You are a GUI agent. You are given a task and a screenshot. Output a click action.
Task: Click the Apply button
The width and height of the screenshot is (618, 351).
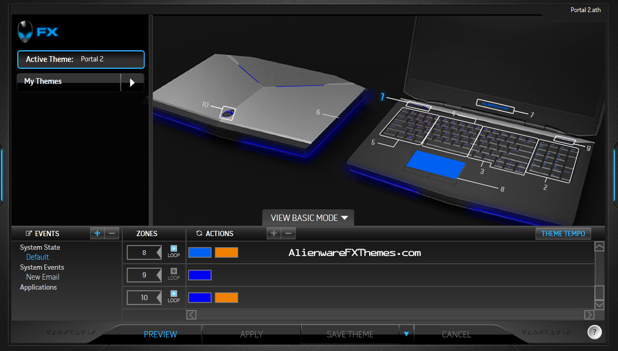coord(252,334)
